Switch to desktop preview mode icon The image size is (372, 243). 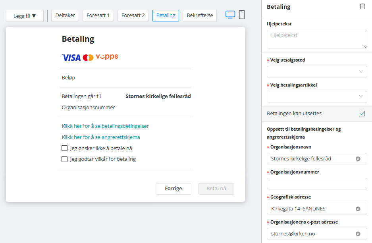230,15
